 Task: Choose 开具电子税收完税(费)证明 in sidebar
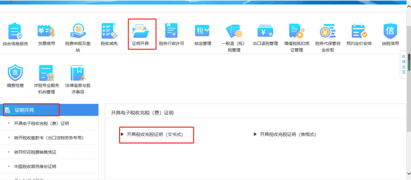41,124
